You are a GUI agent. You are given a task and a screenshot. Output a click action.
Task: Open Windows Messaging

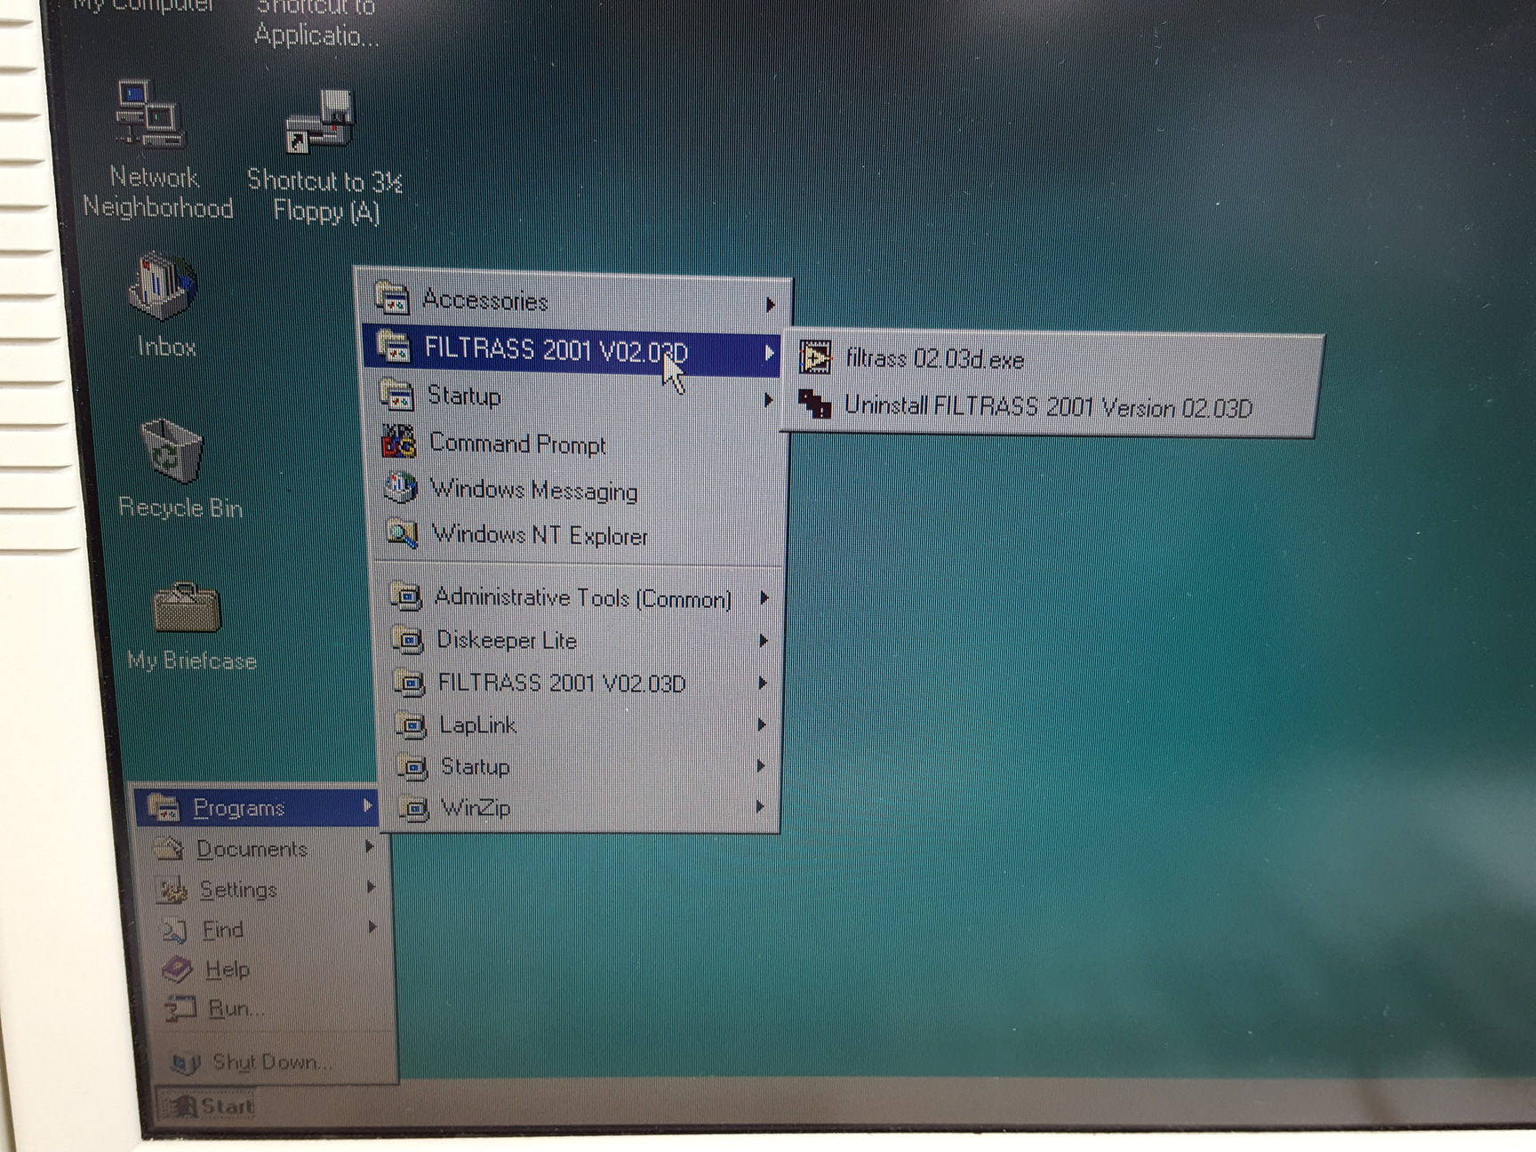pyautogui.click(x=533, y=490)
